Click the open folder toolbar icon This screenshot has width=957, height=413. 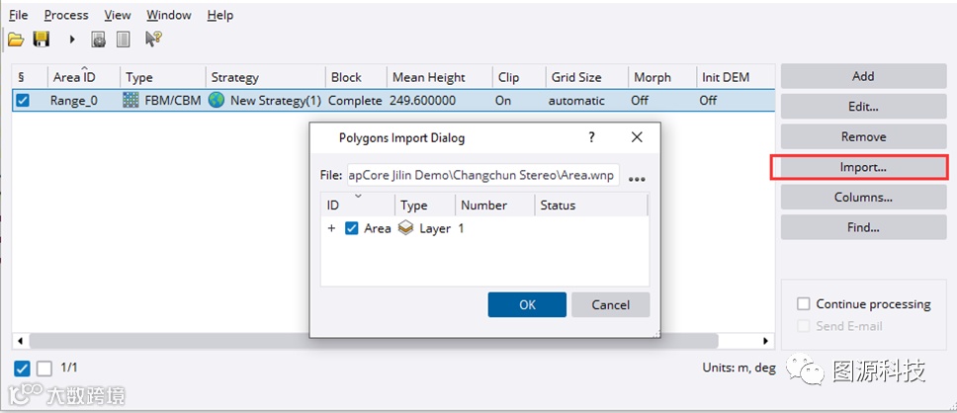coord(15,40)
